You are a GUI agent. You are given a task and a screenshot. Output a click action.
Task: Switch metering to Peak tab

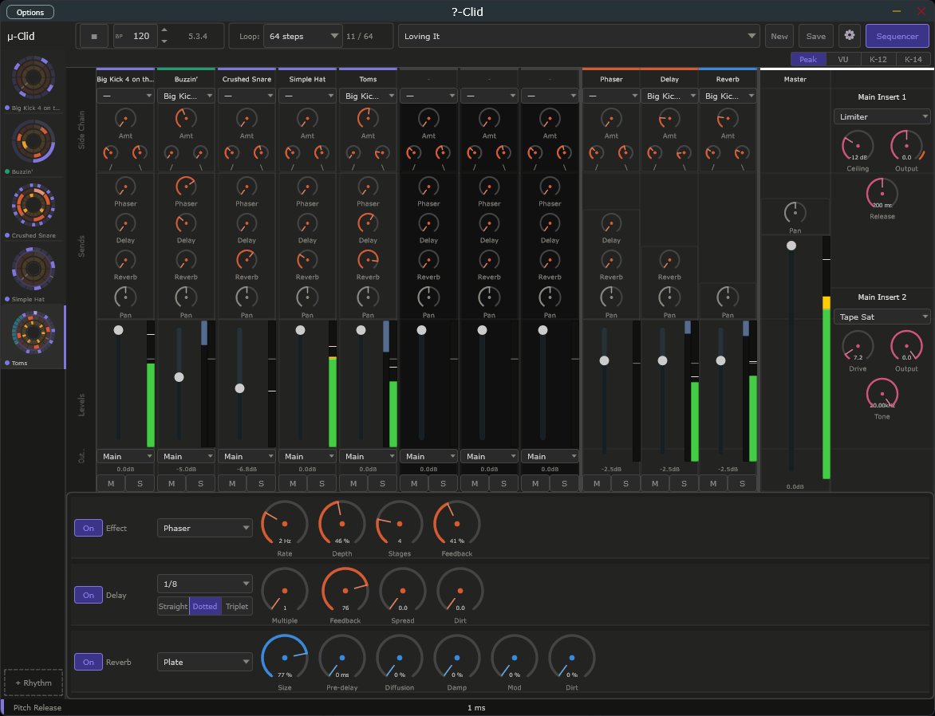tap(808, 59)
